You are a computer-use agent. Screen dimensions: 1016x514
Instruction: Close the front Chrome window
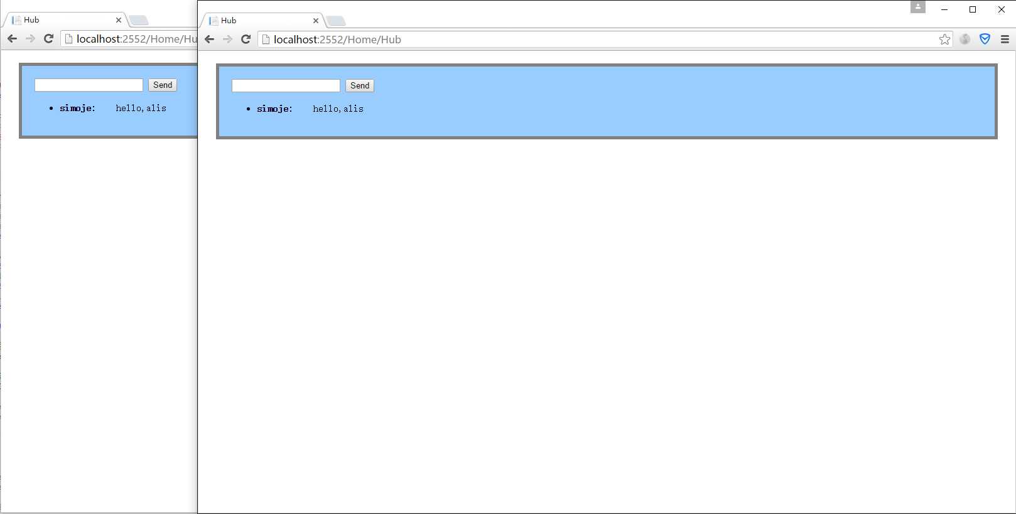[1002, 9]
